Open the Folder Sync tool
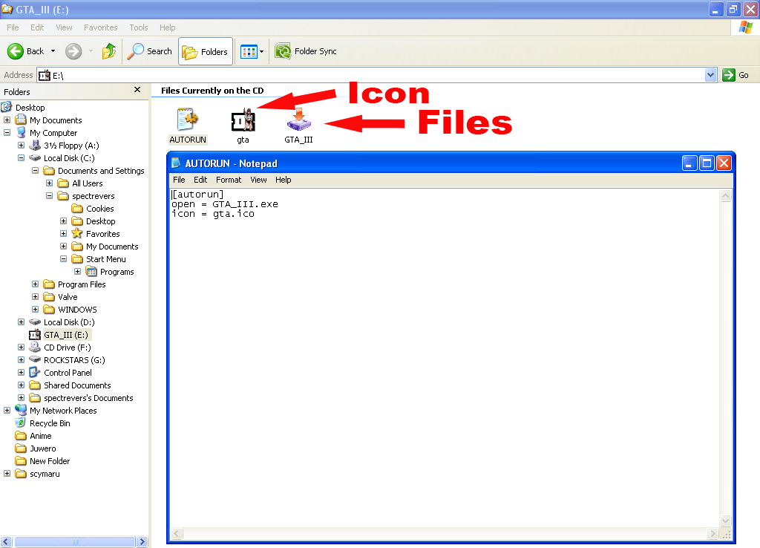 click(307, 51)
